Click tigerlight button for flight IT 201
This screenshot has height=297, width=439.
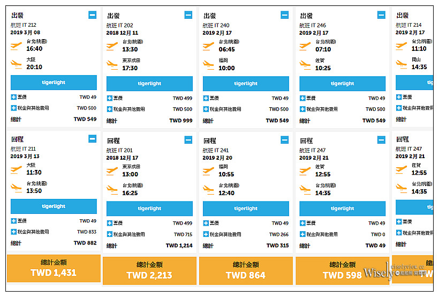(149, 209)
